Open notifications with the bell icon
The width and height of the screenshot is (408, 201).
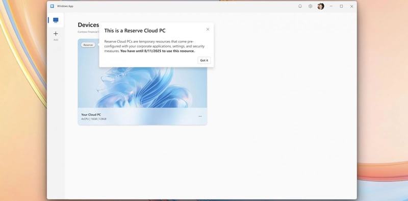click(x=300, y=6)
